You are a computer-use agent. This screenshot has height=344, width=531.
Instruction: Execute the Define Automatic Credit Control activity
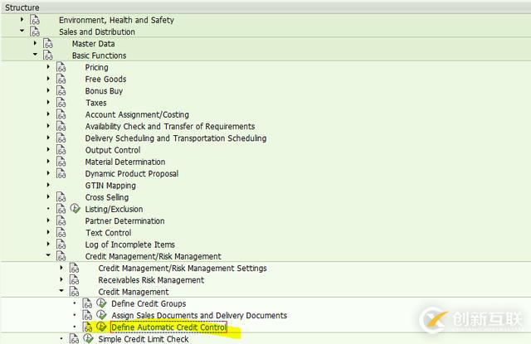[101, 327]
